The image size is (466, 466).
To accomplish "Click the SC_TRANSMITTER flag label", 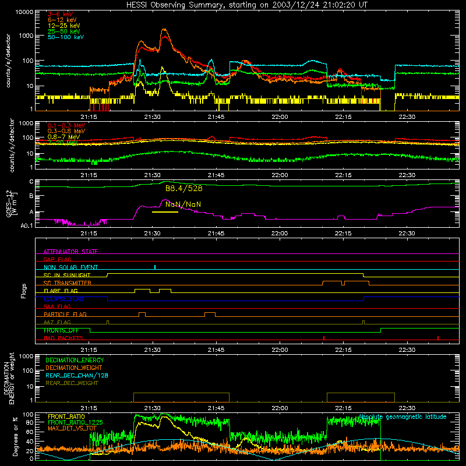I will (68, 283).
